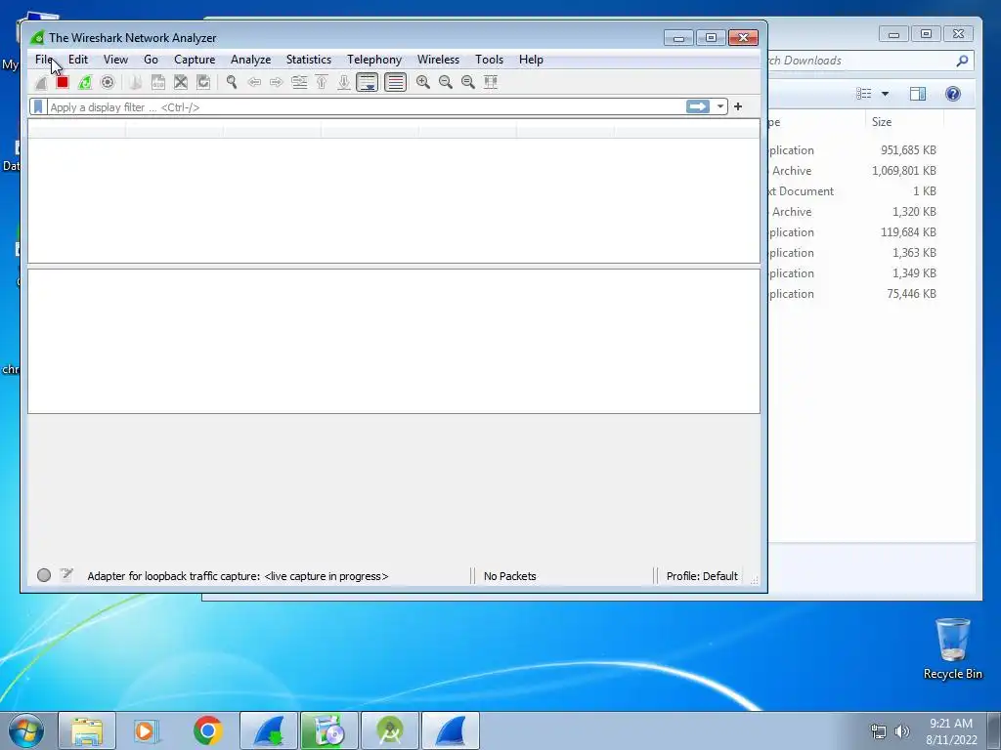The width and height of the screenshot is (1001, 750).
Task: Click the Go to specified packet icon
Action: pos(299,82)
